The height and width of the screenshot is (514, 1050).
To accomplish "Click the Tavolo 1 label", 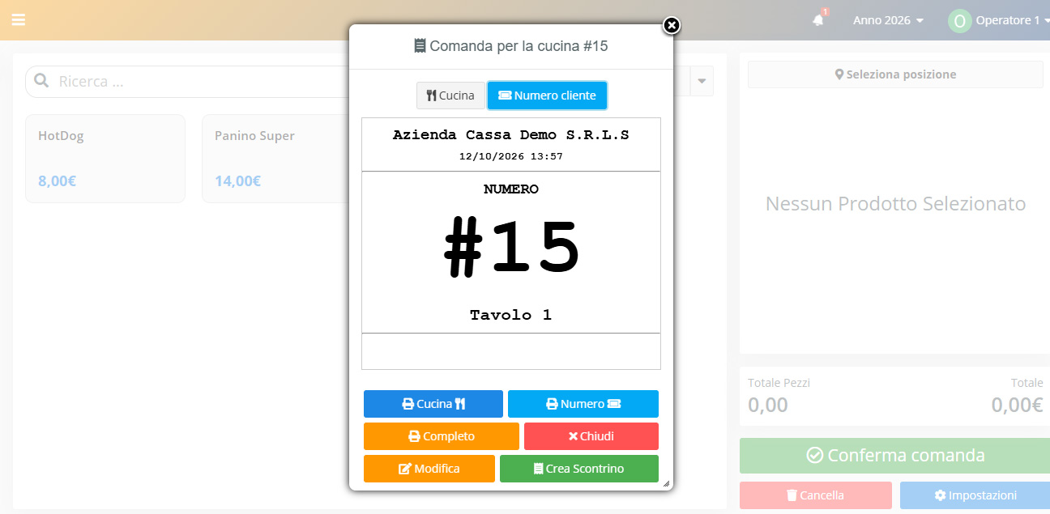I will point(511,316).
